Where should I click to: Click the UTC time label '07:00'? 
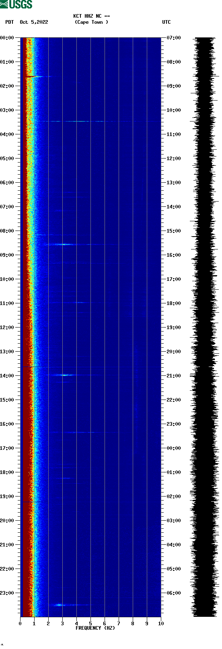[174, 38]
